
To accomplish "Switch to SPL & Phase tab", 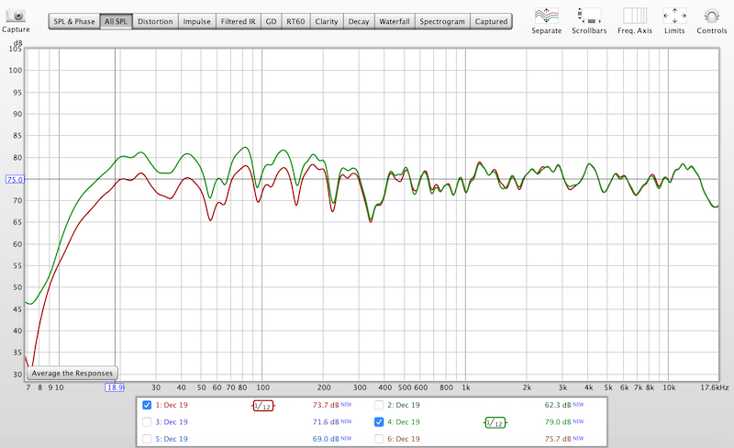I will pyautogui.click(x=74, y=21).
